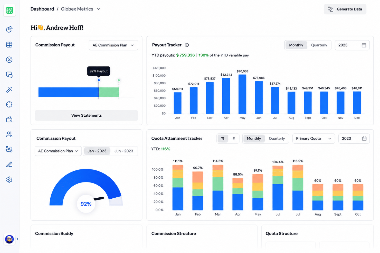The height and width of the screenshot is (253, 380).
Task: Open the settings gear sidebar icon
Action: [x=9, y=179]
